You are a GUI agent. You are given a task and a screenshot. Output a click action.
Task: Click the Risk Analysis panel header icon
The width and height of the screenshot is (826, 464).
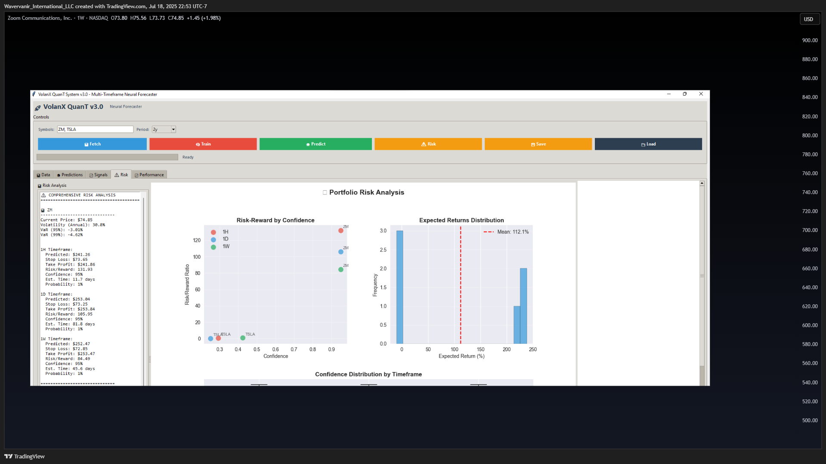point(40,186)
